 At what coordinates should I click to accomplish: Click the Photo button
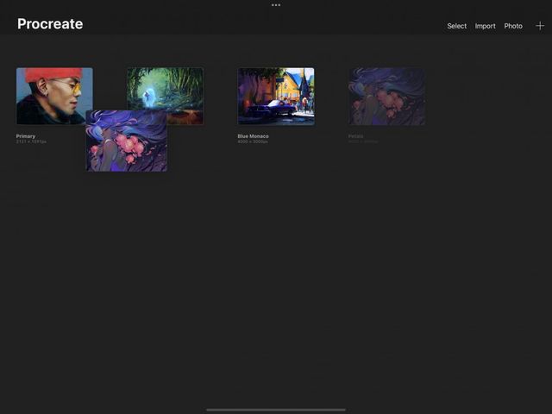pos(513,26)
